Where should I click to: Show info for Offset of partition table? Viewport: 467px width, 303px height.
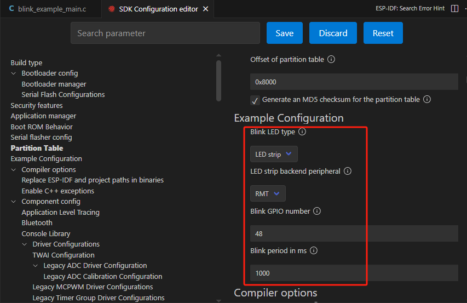coord(331,59)
